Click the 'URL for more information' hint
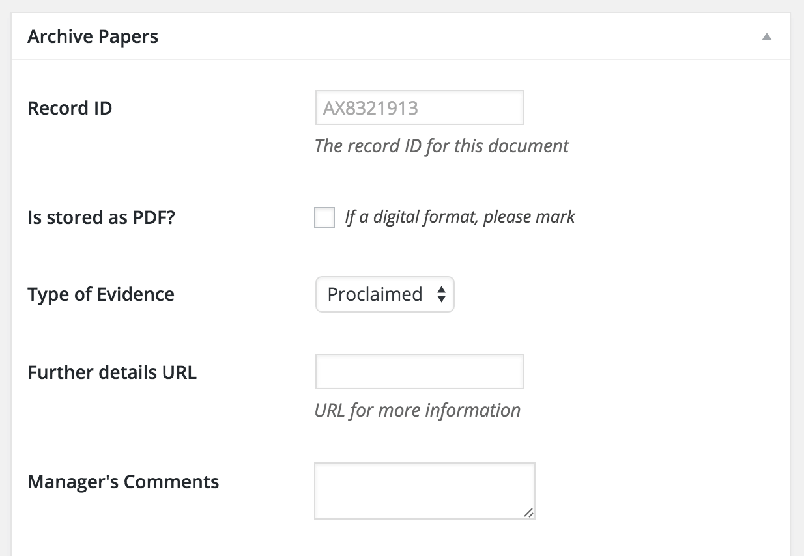804x556 pixels. tap(417, 410)
